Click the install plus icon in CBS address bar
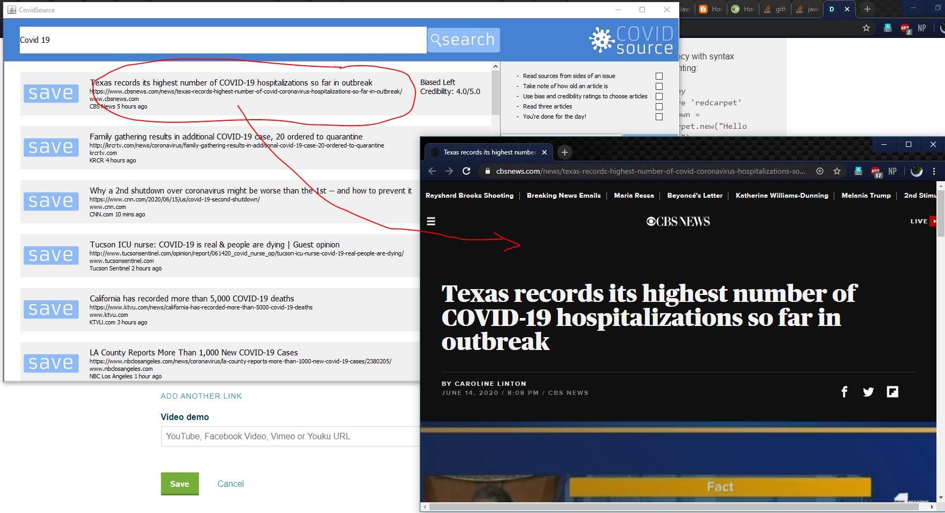 point(820,171)
